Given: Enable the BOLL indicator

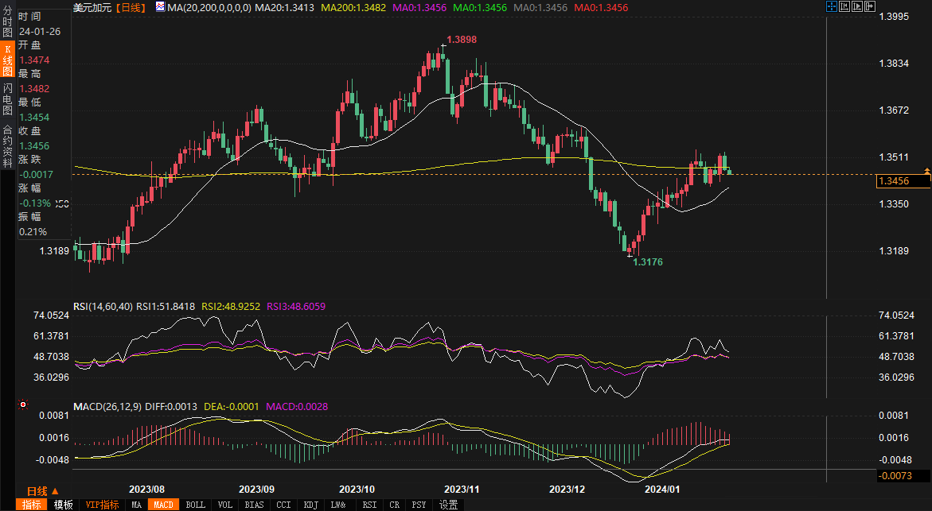Looking at the screenshot, I should [195, 505].
